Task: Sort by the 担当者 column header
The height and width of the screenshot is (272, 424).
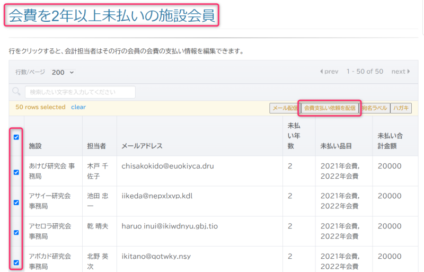Action: click(96, 146)
